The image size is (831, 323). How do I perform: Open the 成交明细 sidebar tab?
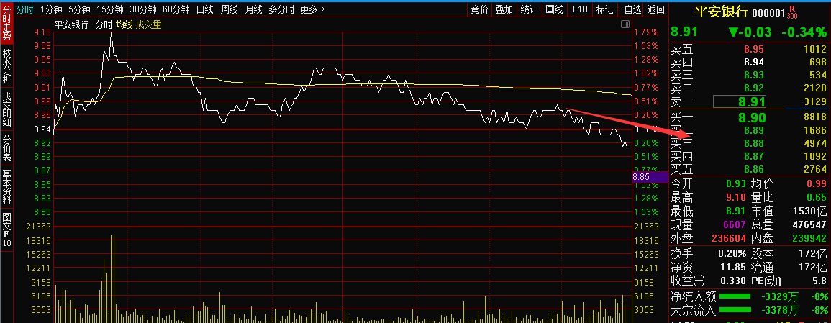click(6, 110)
